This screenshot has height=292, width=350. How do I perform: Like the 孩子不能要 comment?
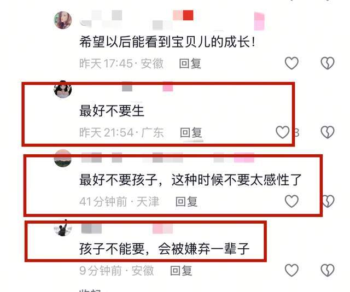coord(291,270)
